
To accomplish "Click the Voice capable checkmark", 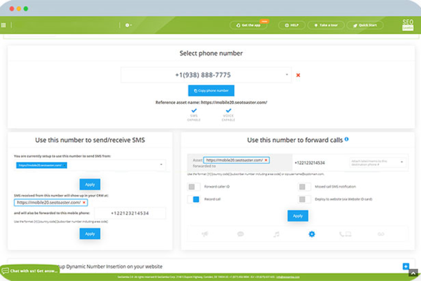I will click(228, 110).
